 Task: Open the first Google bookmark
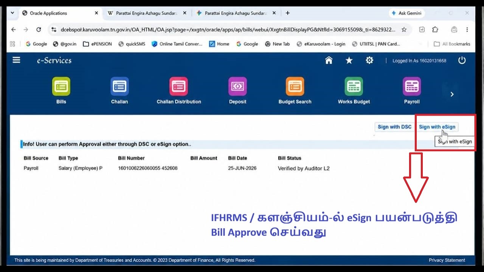[x=36, y=44]
